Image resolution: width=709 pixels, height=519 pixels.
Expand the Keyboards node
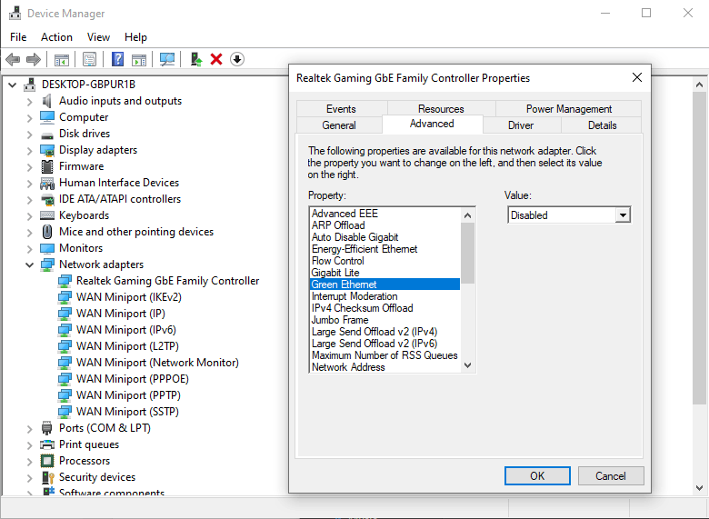(x=29, y=216)
